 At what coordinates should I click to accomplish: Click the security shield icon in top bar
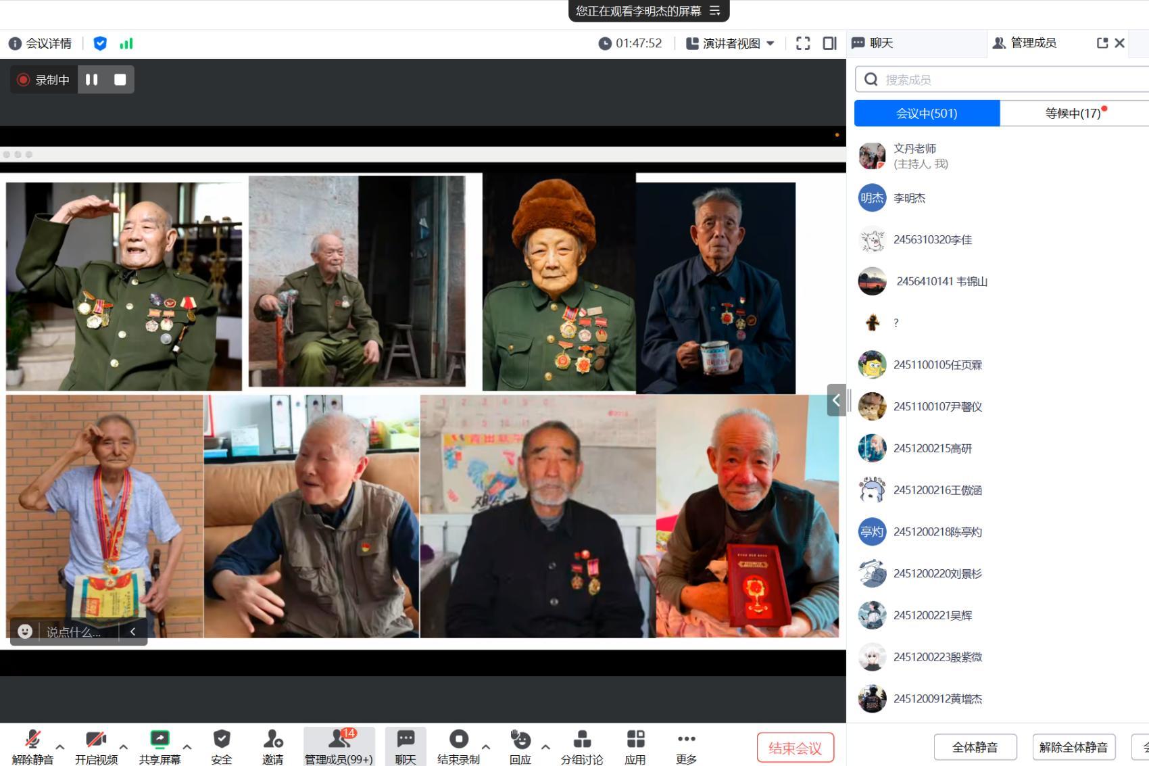click(100, 43)
